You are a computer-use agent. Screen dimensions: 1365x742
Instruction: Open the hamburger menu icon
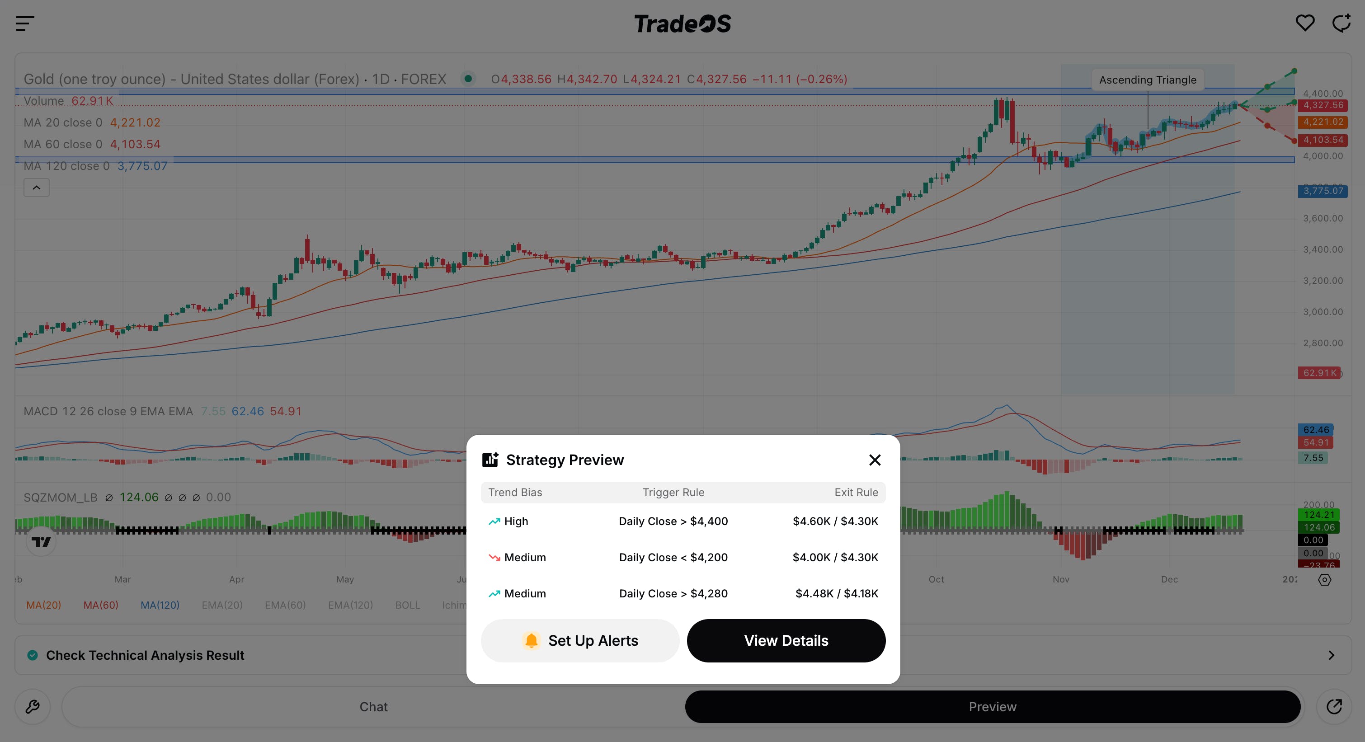click(x=25, y=23)
